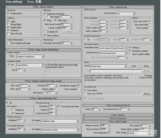Toggle the Glossy effects checkbox
This screenshot has height=138, width=161.
[45, 35]
